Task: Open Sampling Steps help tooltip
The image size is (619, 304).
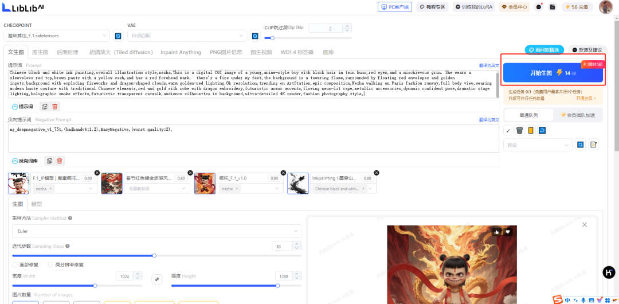Action: [67, 246]
